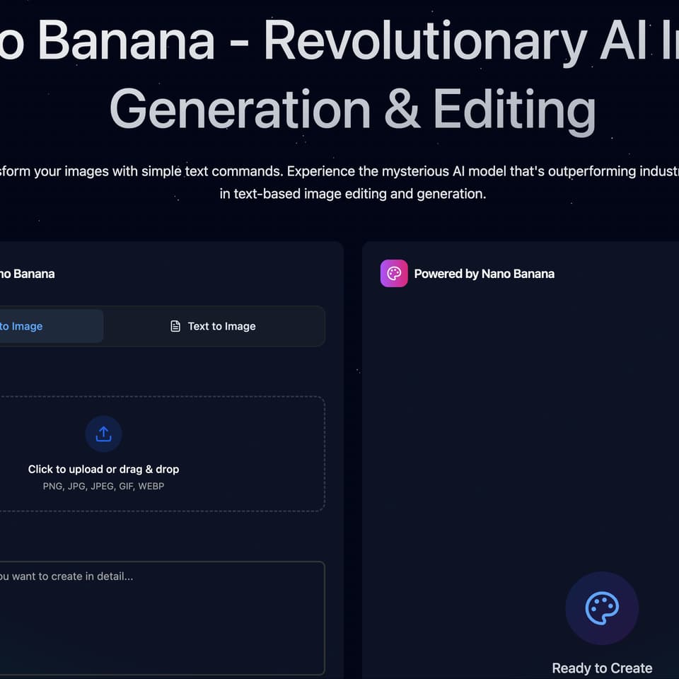Viewport: 679px width, 679px height.
Task: Click the pink palette icon beside Powered by
Action: (x=394, y=273)
